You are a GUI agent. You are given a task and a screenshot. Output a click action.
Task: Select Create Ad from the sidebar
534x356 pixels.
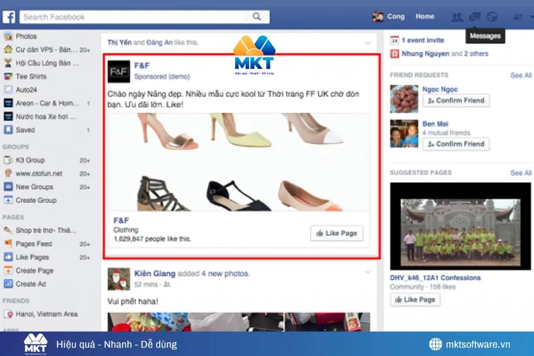pos(8,284)
